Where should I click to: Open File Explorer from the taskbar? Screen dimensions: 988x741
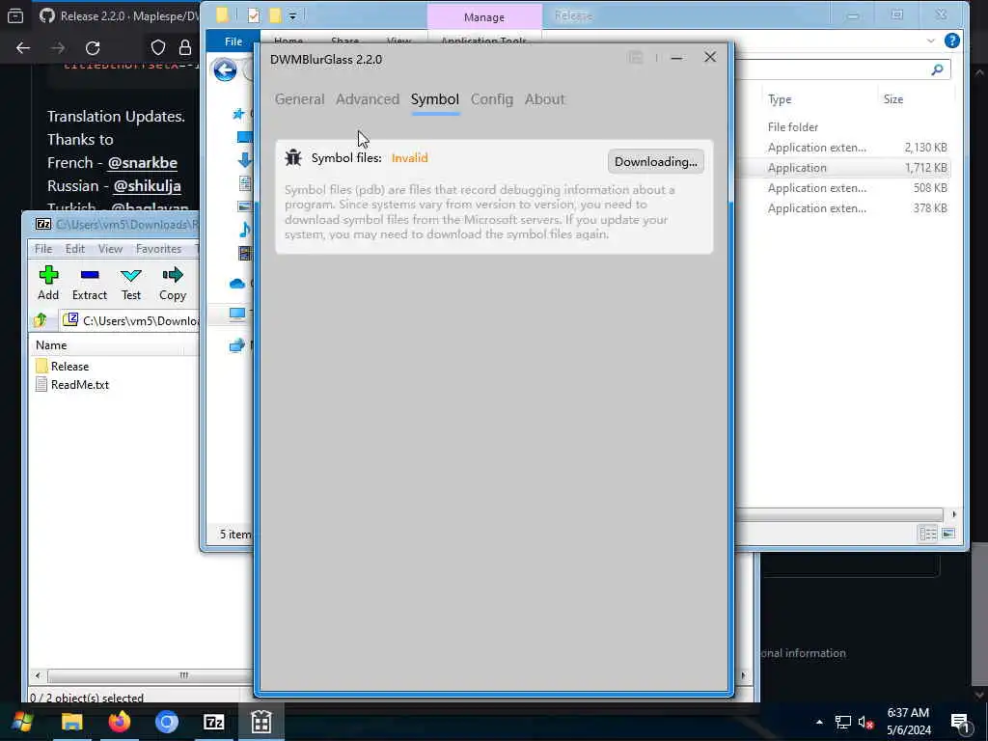pyautogui.click(x=71, y=722)
